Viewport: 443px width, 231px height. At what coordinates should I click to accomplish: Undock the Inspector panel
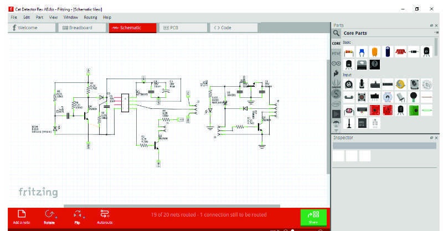point(431,138)
